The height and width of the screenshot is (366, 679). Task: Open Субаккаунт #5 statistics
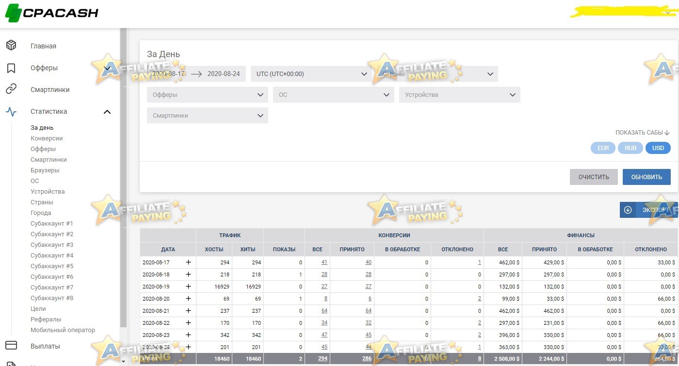(52, 266)
